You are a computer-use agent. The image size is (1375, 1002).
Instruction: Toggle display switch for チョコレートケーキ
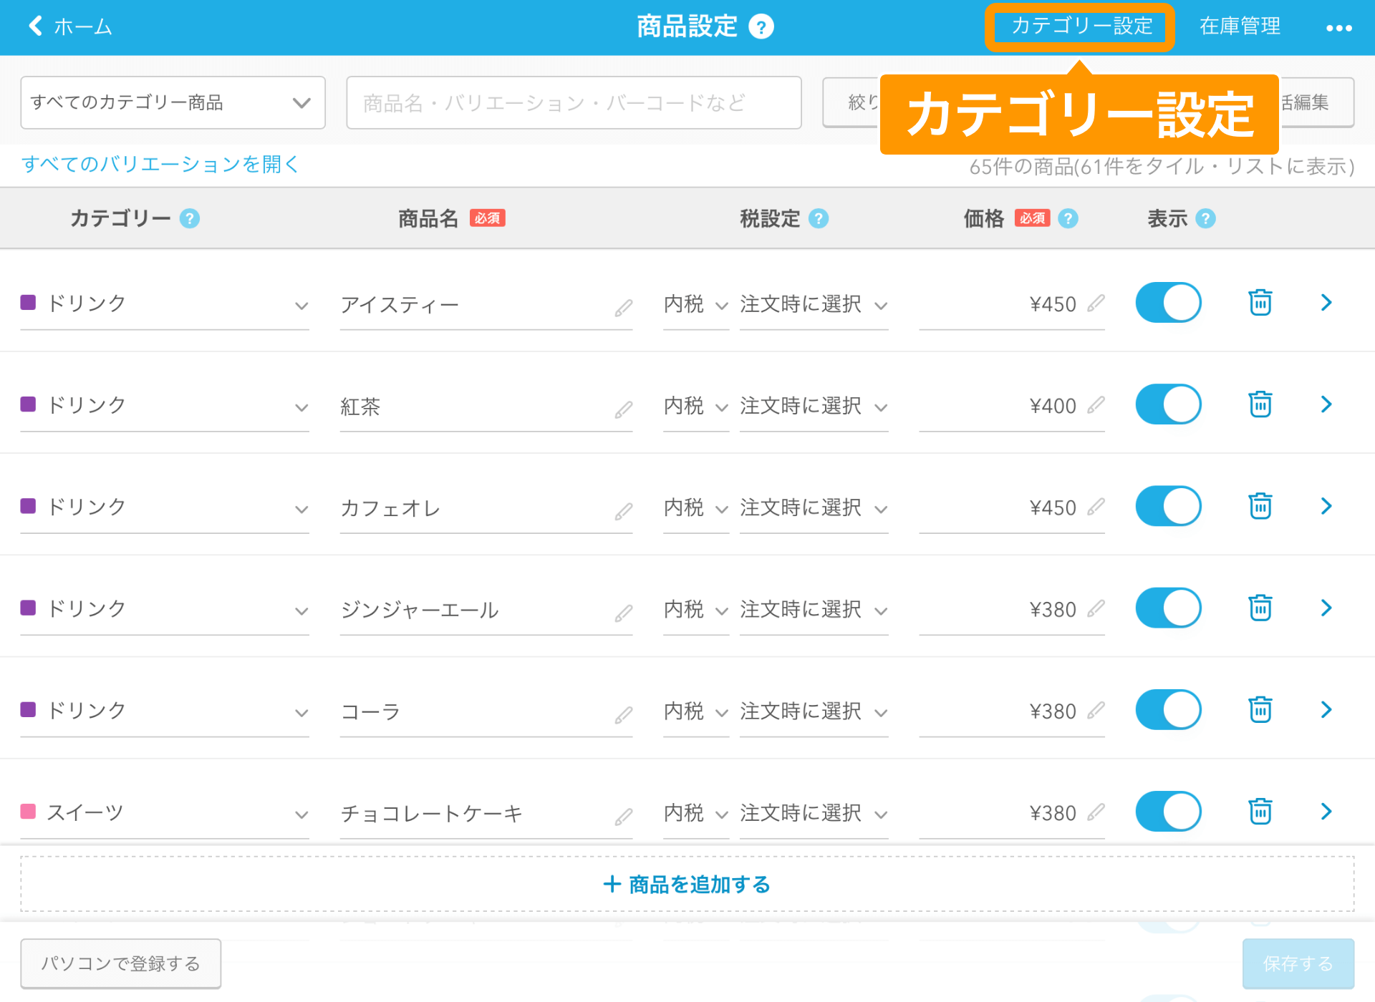click(x=1168, y=811)
